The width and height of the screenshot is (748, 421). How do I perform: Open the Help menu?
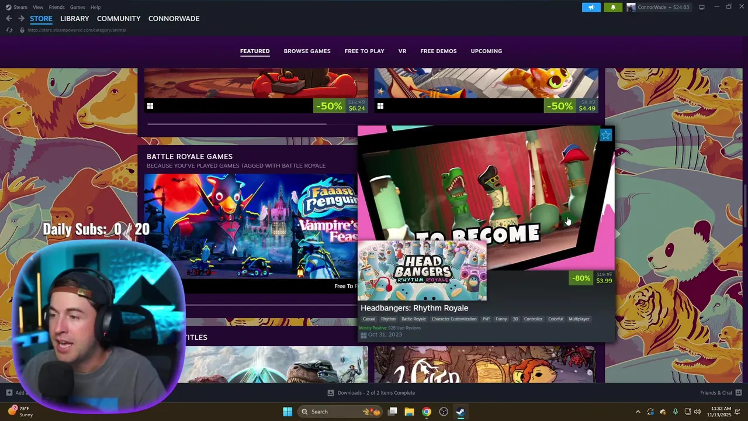pyautogui.click(x=95, y=7)
